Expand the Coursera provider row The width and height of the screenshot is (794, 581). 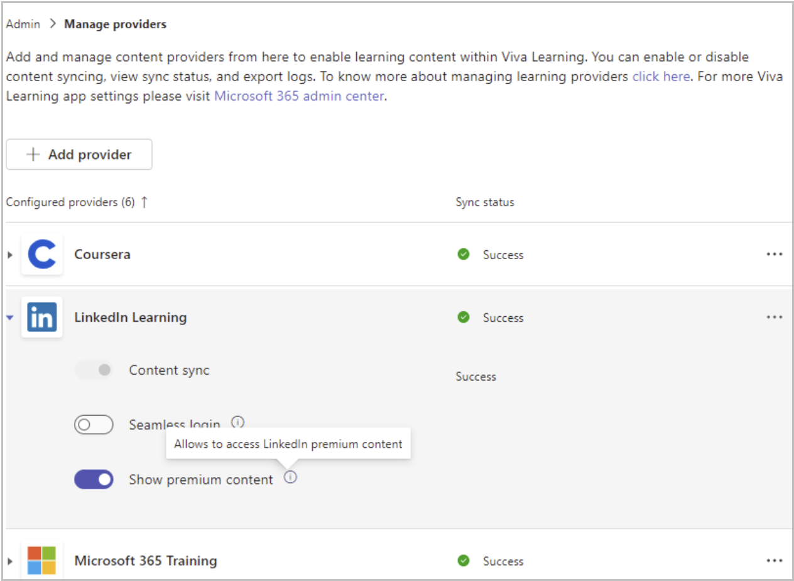[10, 255]
